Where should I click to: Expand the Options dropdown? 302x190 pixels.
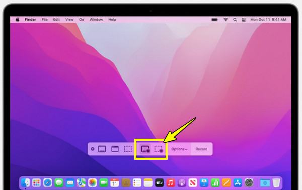179,149
